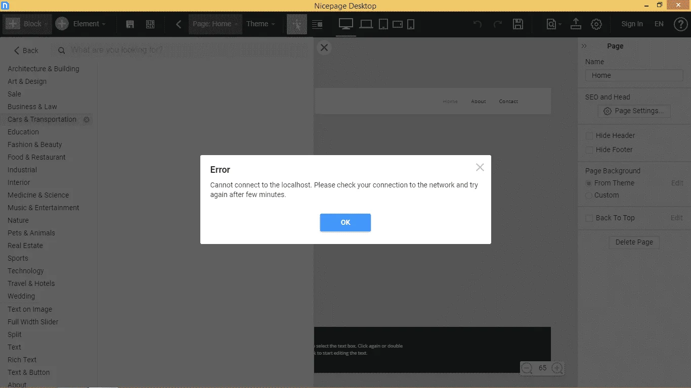Open the Page: Home dropdown
Viewport: 691px width, 388px height.
[x=215, y=24]
